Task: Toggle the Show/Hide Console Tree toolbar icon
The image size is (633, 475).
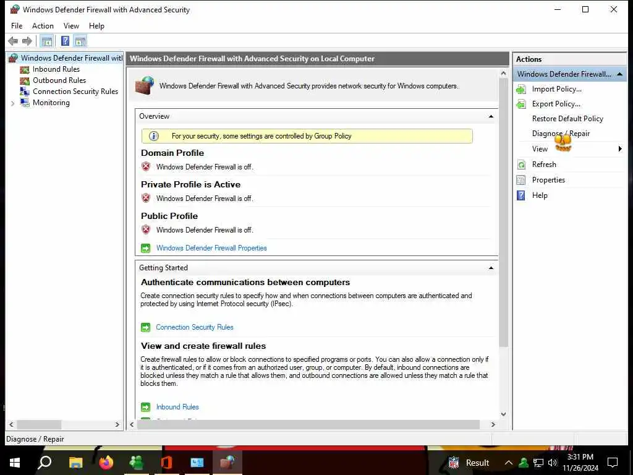Action: click(x=47, y=41)
